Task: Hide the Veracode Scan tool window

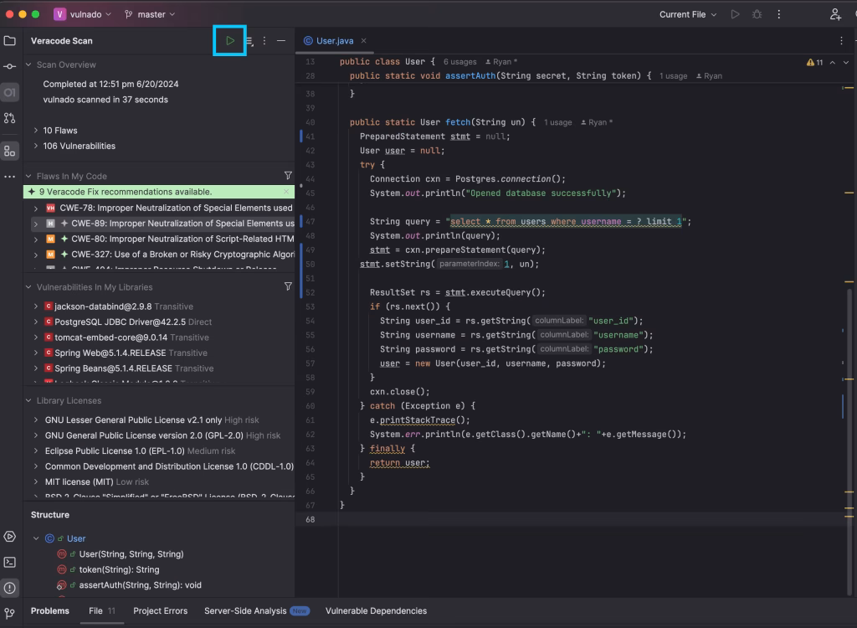Action: [x=281, y=40]
